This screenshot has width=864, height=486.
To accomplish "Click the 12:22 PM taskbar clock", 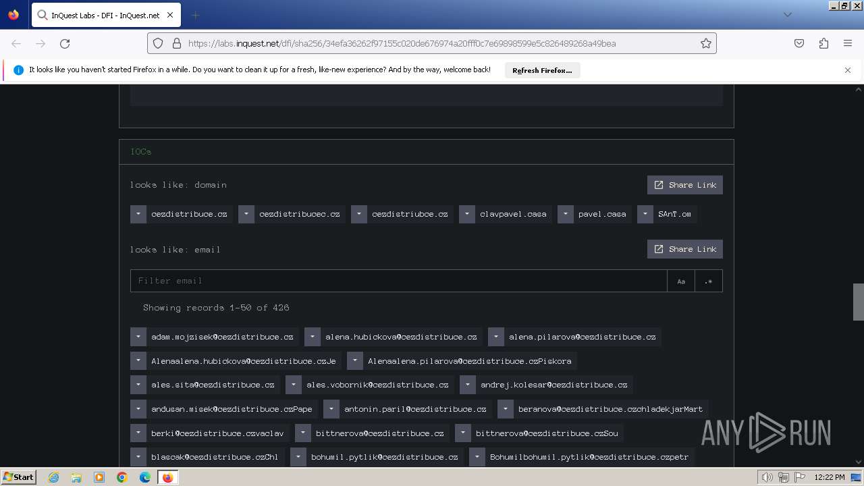I will (830, 477).
